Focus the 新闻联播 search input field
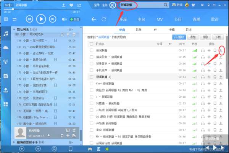 tap(142, 5)
